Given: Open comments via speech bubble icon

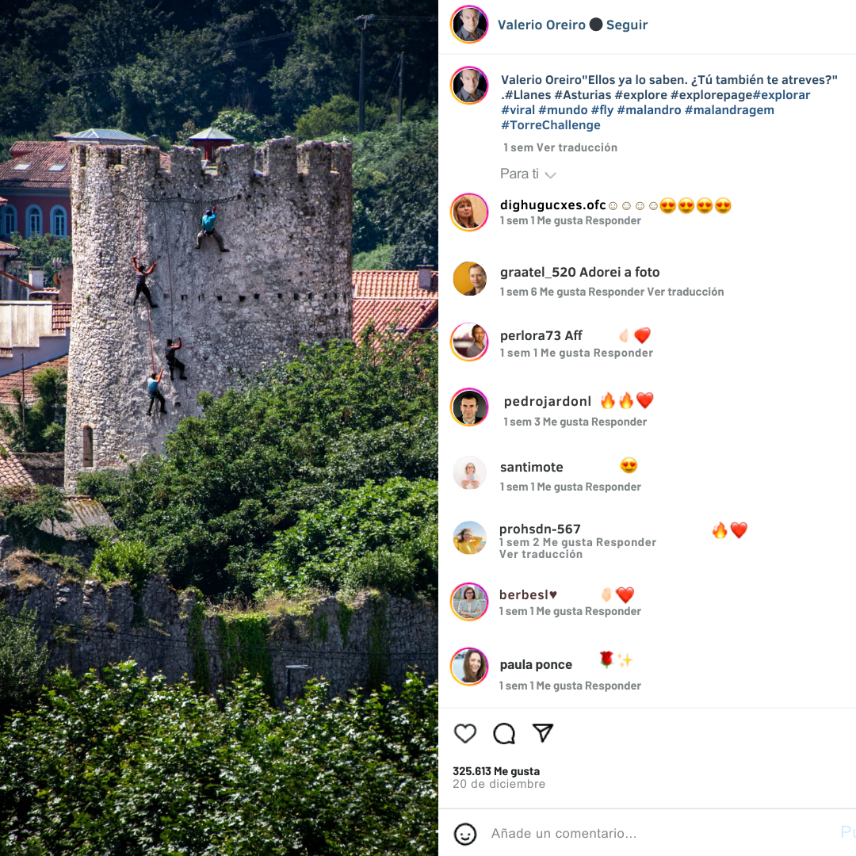Looking at the screenshot, I should [504, 733].
